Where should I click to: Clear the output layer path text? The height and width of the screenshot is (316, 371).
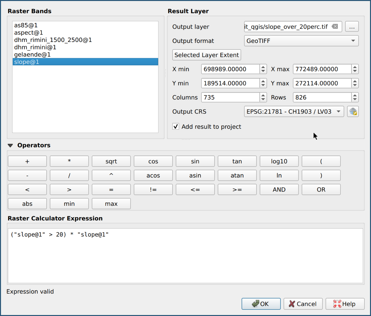click(x=335, y=27)
